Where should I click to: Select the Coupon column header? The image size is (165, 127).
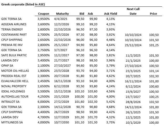[x=44, y=14]
